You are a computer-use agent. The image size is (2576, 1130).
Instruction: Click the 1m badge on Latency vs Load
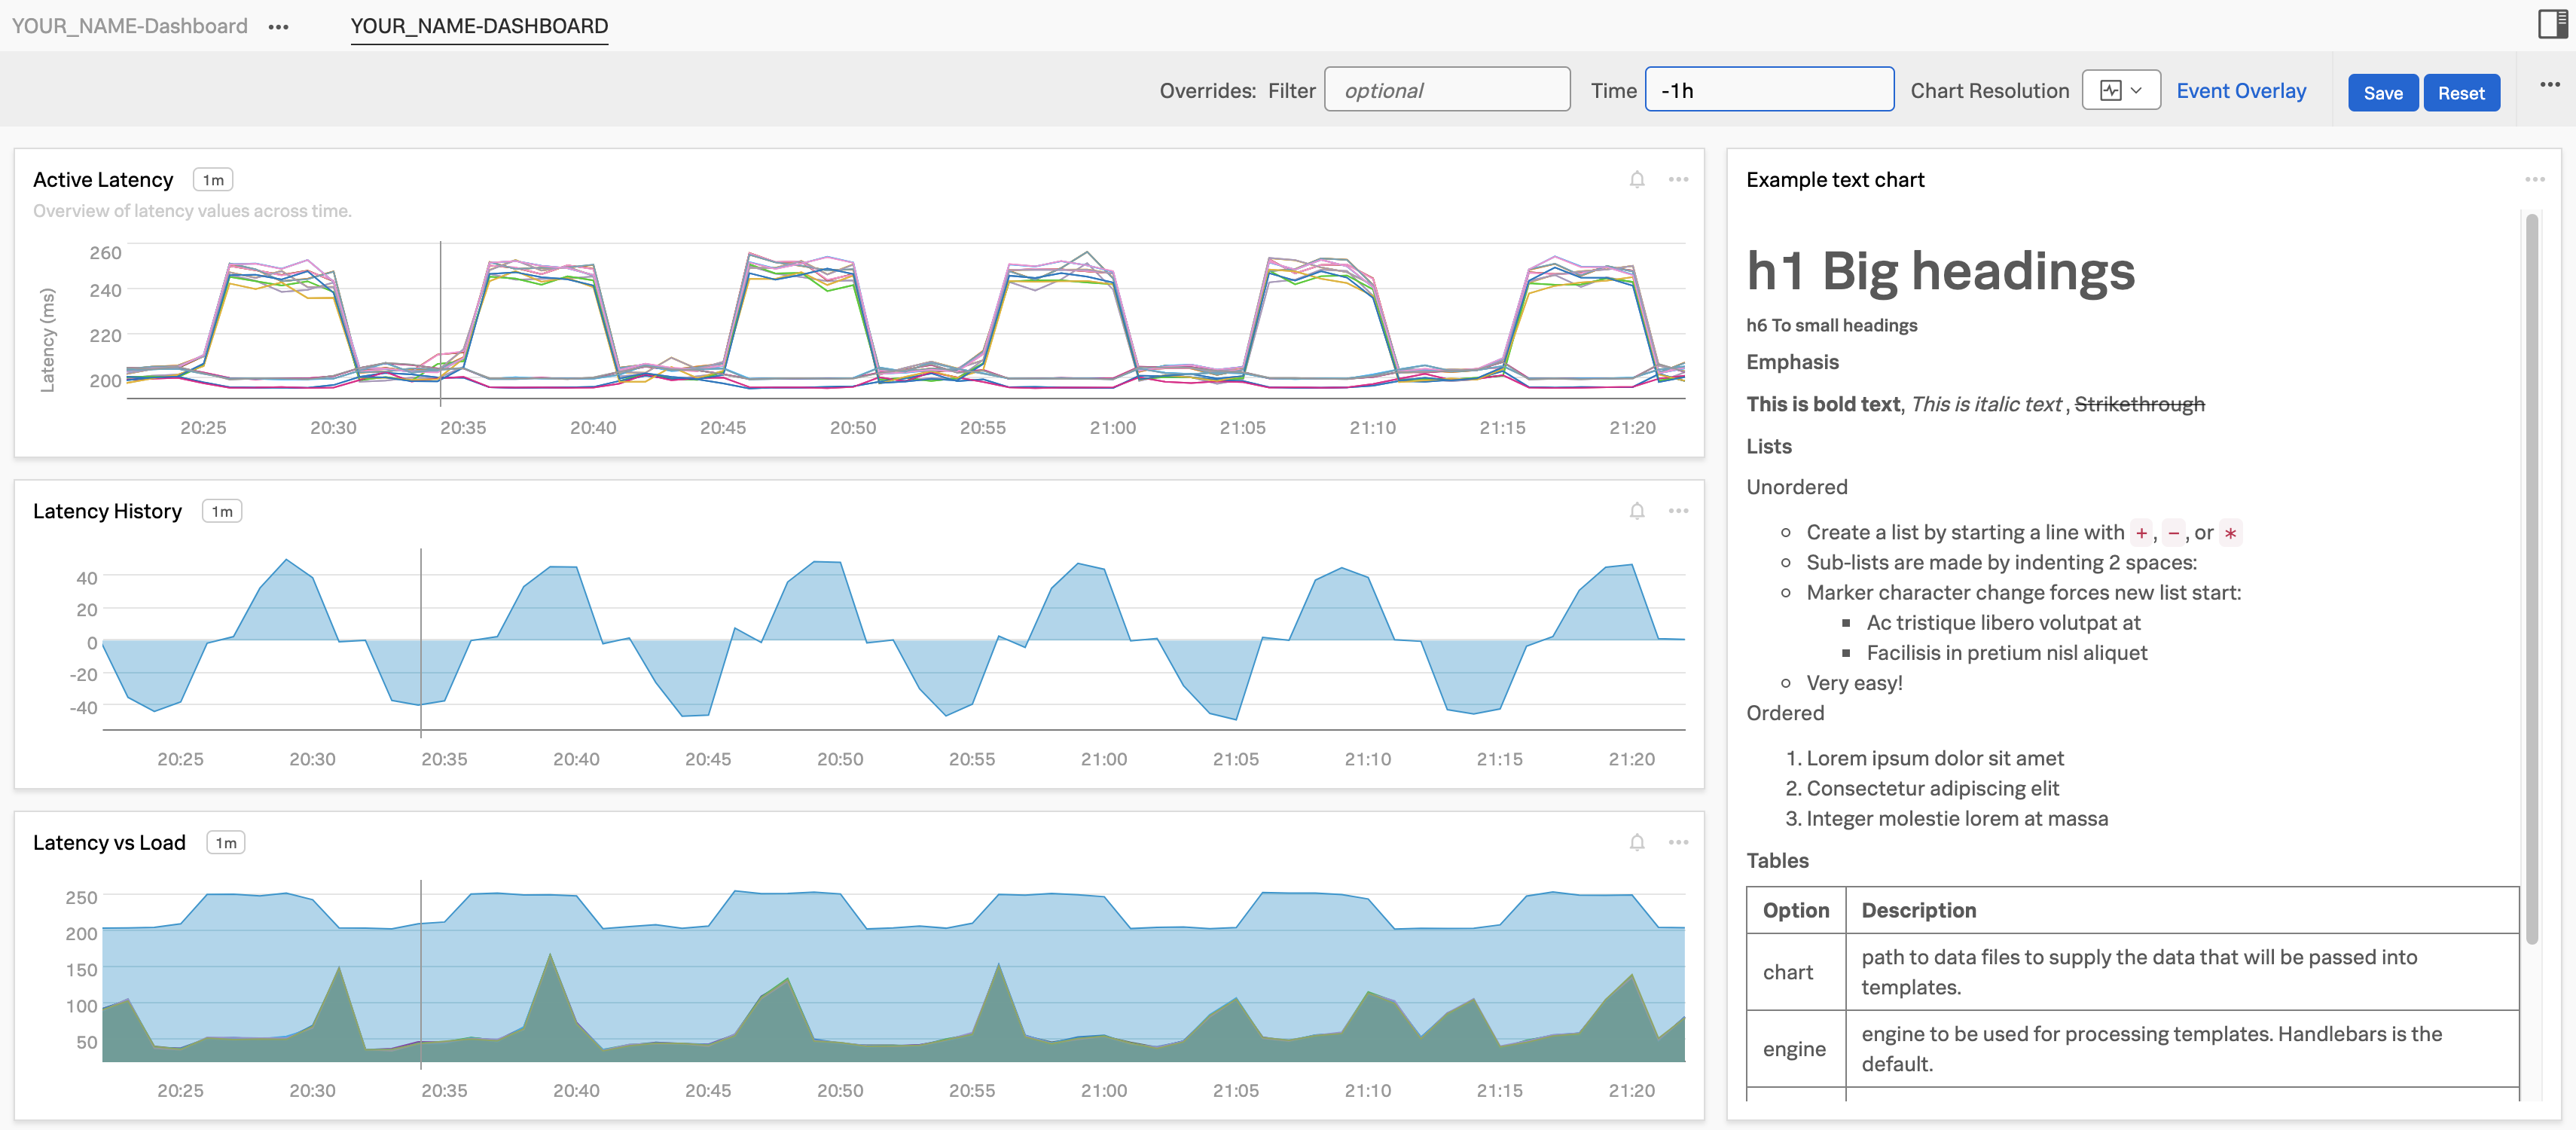coord(225,842)
